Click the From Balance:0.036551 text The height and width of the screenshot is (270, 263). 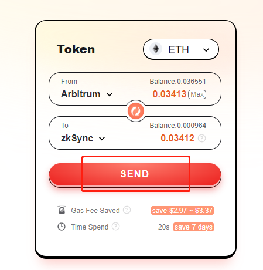point(177,82)
